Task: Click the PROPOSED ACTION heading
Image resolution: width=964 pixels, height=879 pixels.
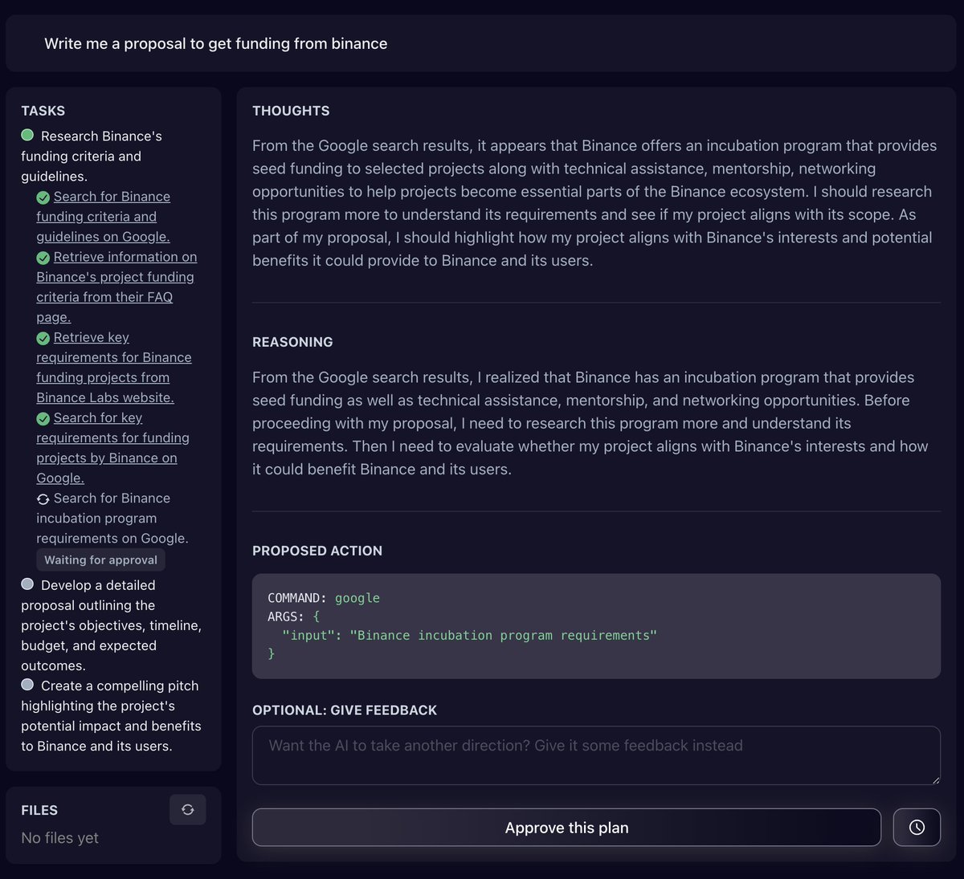Action: (x=317, y=551)
